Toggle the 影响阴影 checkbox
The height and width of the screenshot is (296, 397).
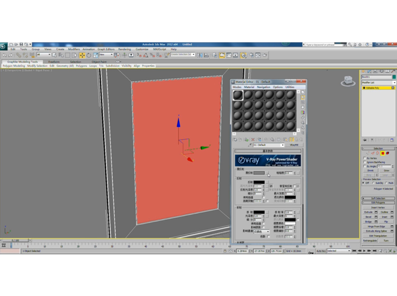point(263,227)
